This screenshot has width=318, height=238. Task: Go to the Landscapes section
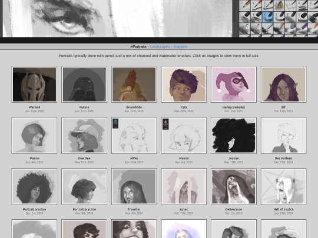pos(160,46)
